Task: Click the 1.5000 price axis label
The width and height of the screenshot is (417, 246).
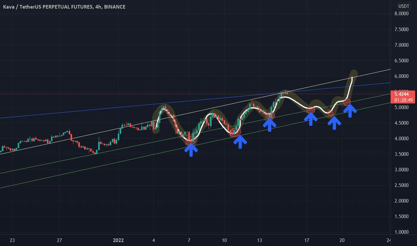Action: coord(401,216)
